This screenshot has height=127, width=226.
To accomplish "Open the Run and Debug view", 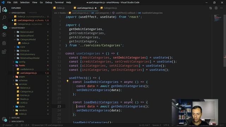I will pos(4,35).
